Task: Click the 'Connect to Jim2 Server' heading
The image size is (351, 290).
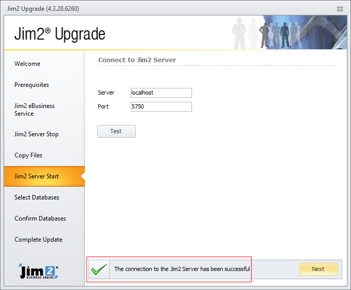Action: click(x=137, y=60)
